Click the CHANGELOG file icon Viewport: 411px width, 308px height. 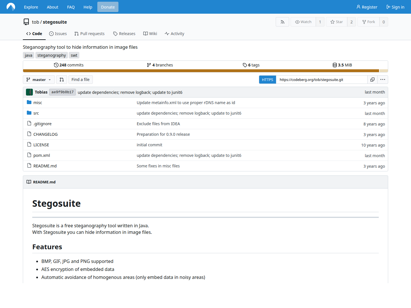(29, 134)
